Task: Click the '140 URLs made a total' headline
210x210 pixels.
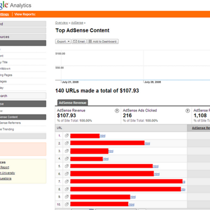Action: click(97, 91)
